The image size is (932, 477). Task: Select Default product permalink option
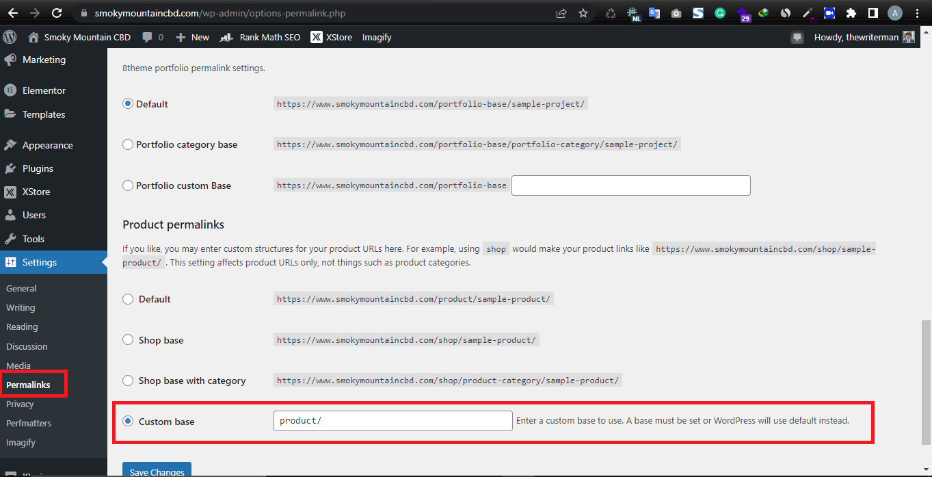click(x=128, y=299)
